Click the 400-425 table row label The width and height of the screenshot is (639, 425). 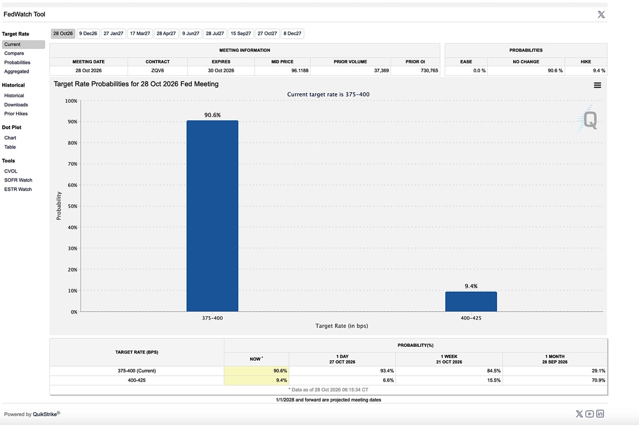tap(136, 380)
